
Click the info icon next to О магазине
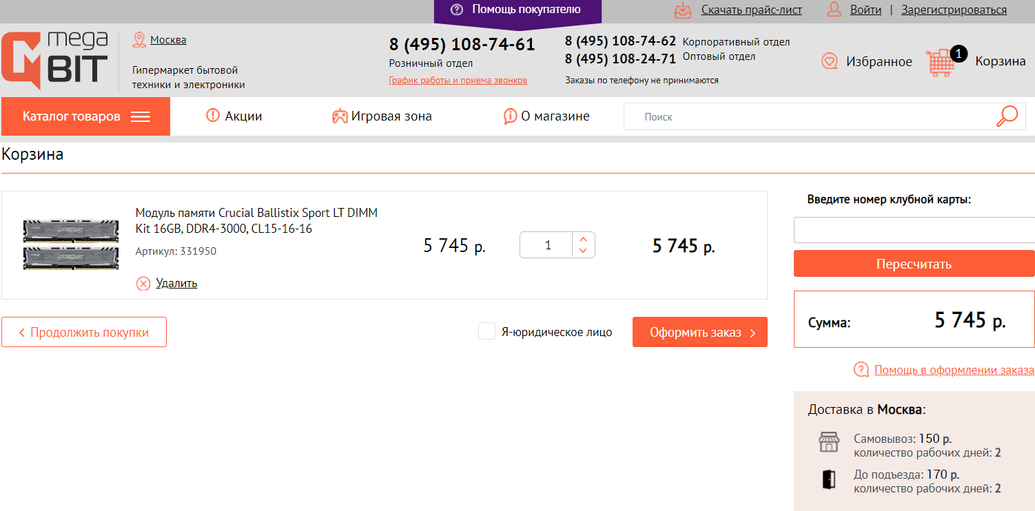[510, 116]
